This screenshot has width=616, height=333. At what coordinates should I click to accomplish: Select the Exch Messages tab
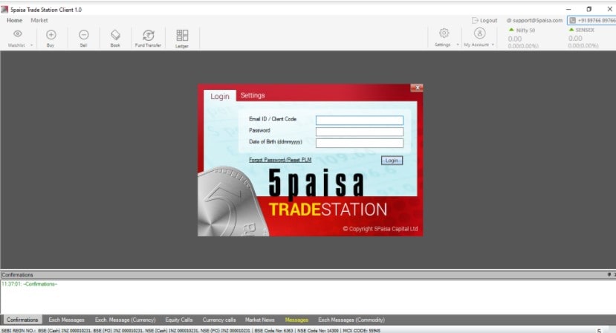pyautogui.click(x=66, y=320)
